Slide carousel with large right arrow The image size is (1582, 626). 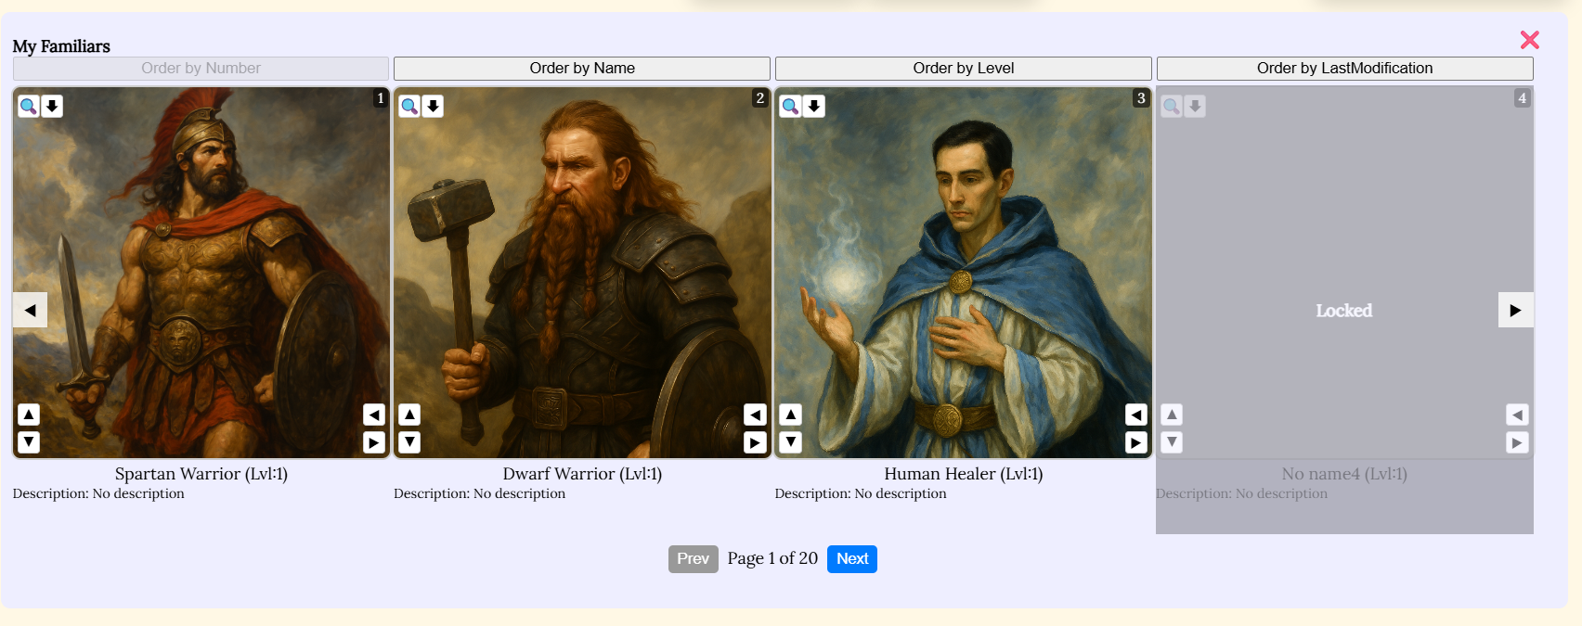coord(1515,310)
